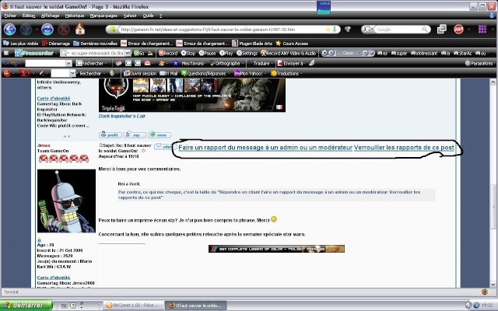Screen dimensions: 498x311
Task: Click the red Yahoo Y! logo
Action: (x=24, y=74)
